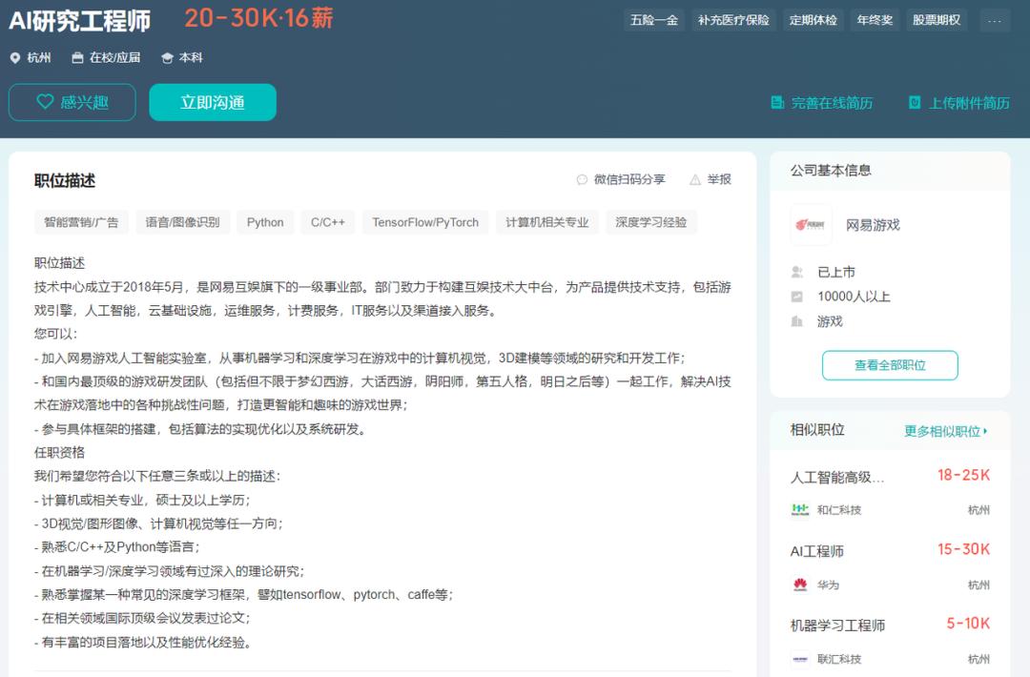Click the 联汇科技 company logo
1030x677 pixels.
[x=800, y=659]
